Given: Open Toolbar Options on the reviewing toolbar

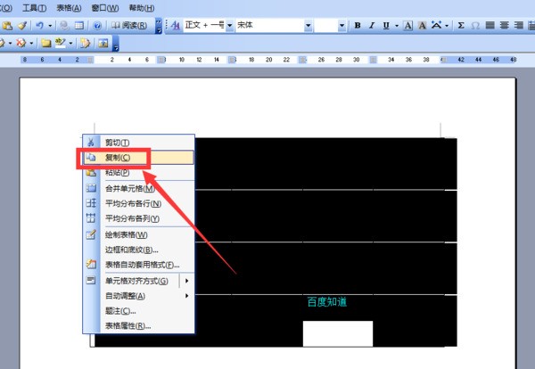Looking at the screenshot, I should pos(116,45).
